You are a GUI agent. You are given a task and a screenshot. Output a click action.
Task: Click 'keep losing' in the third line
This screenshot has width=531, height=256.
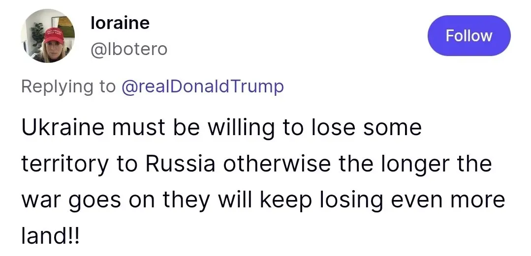tap(322, 200)
